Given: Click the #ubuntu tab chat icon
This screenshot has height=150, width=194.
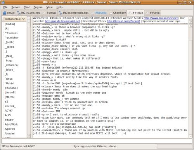Looking at the screenshot, I should 93,13.
